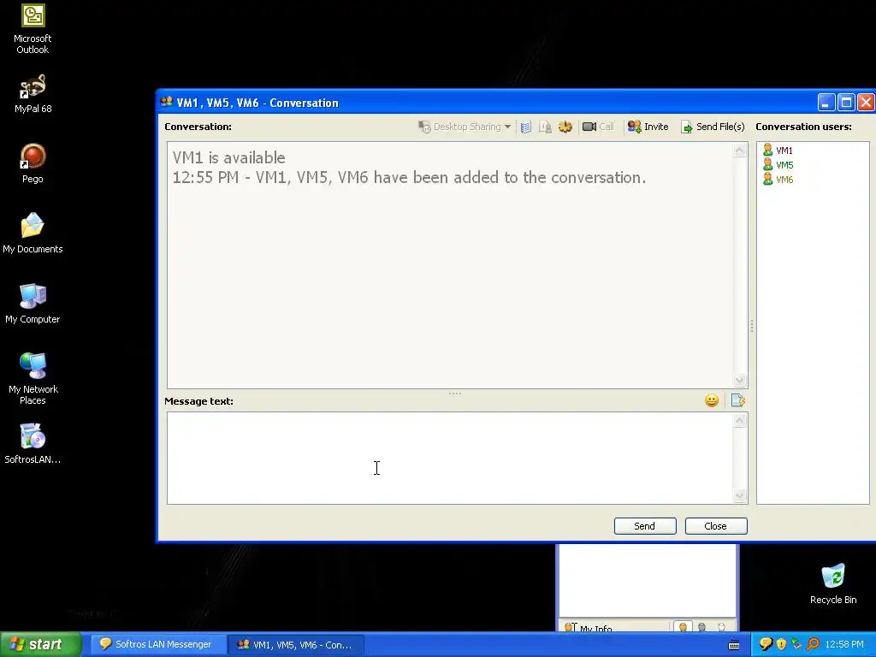Click in the Message text input box
Image resolution: width=876 pixels, height=657 pixels.
tap(450, 459)
